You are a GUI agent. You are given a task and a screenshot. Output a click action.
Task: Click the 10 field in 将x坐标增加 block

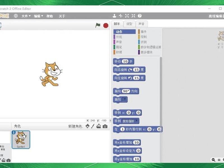[136, 143]
